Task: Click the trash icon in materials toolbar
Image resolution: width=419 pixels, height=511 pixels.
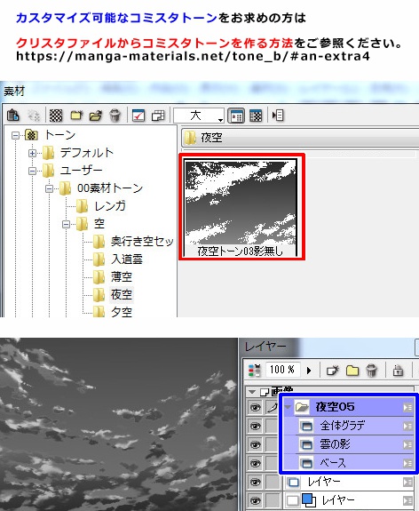Action: [115, 116]
